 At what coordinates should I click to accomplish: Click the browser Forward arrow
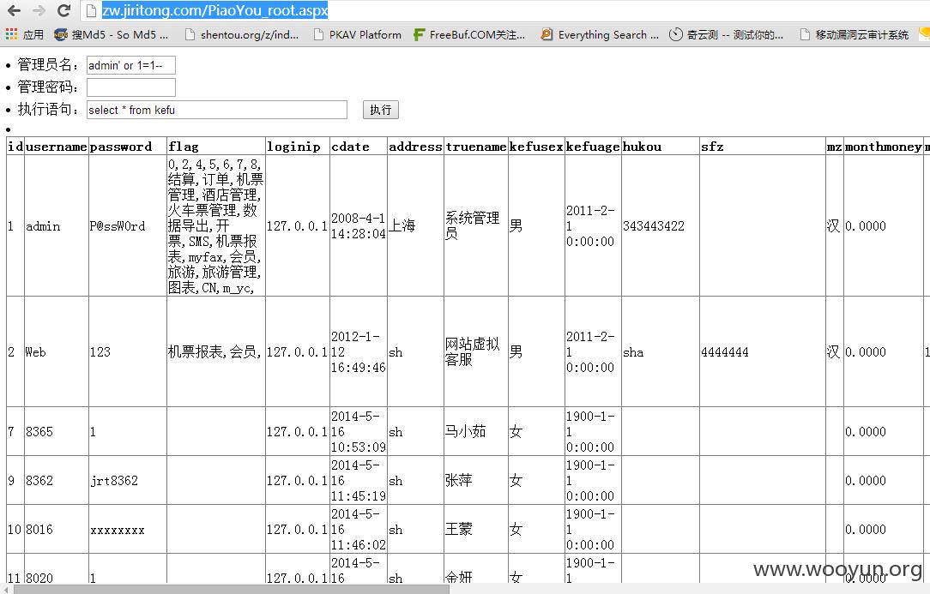39,10
